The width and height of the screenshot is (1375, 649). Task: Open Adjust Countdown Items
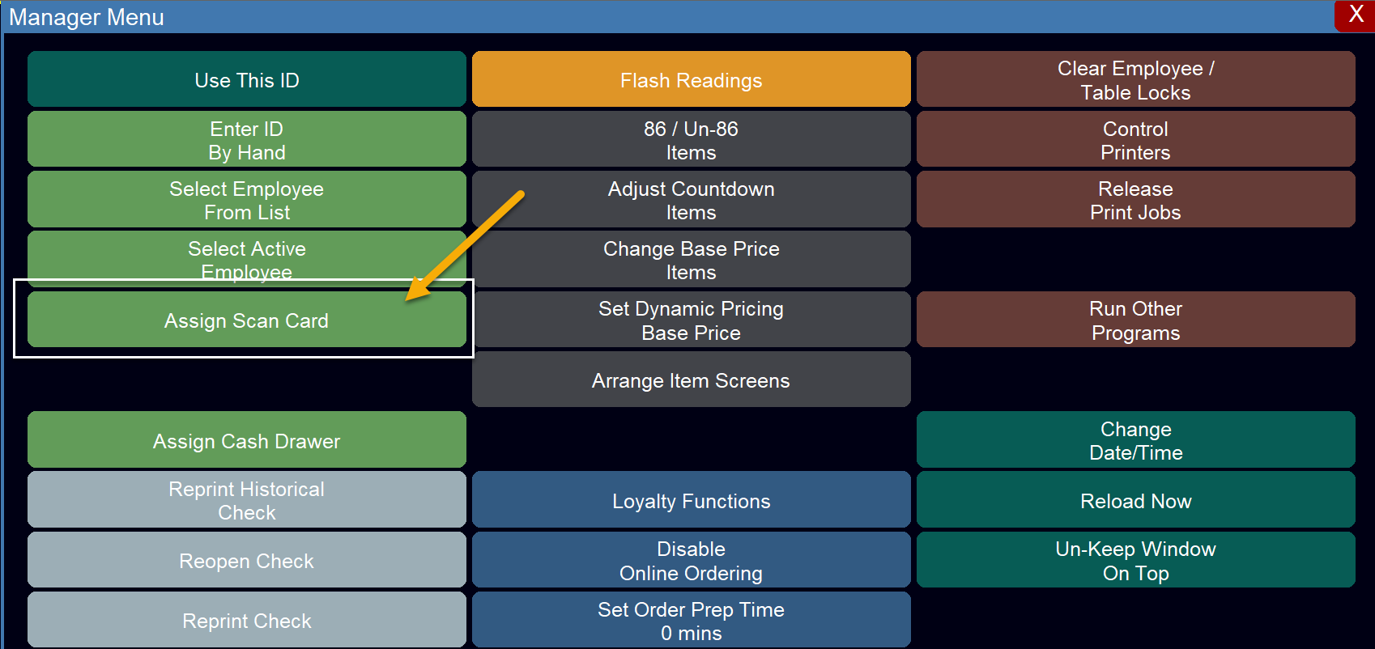click(x=692, y=199)
